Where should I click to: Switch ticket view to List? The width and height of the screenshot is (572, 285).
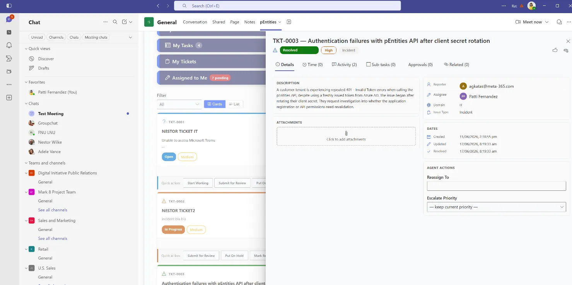click(x=234, y=104)
